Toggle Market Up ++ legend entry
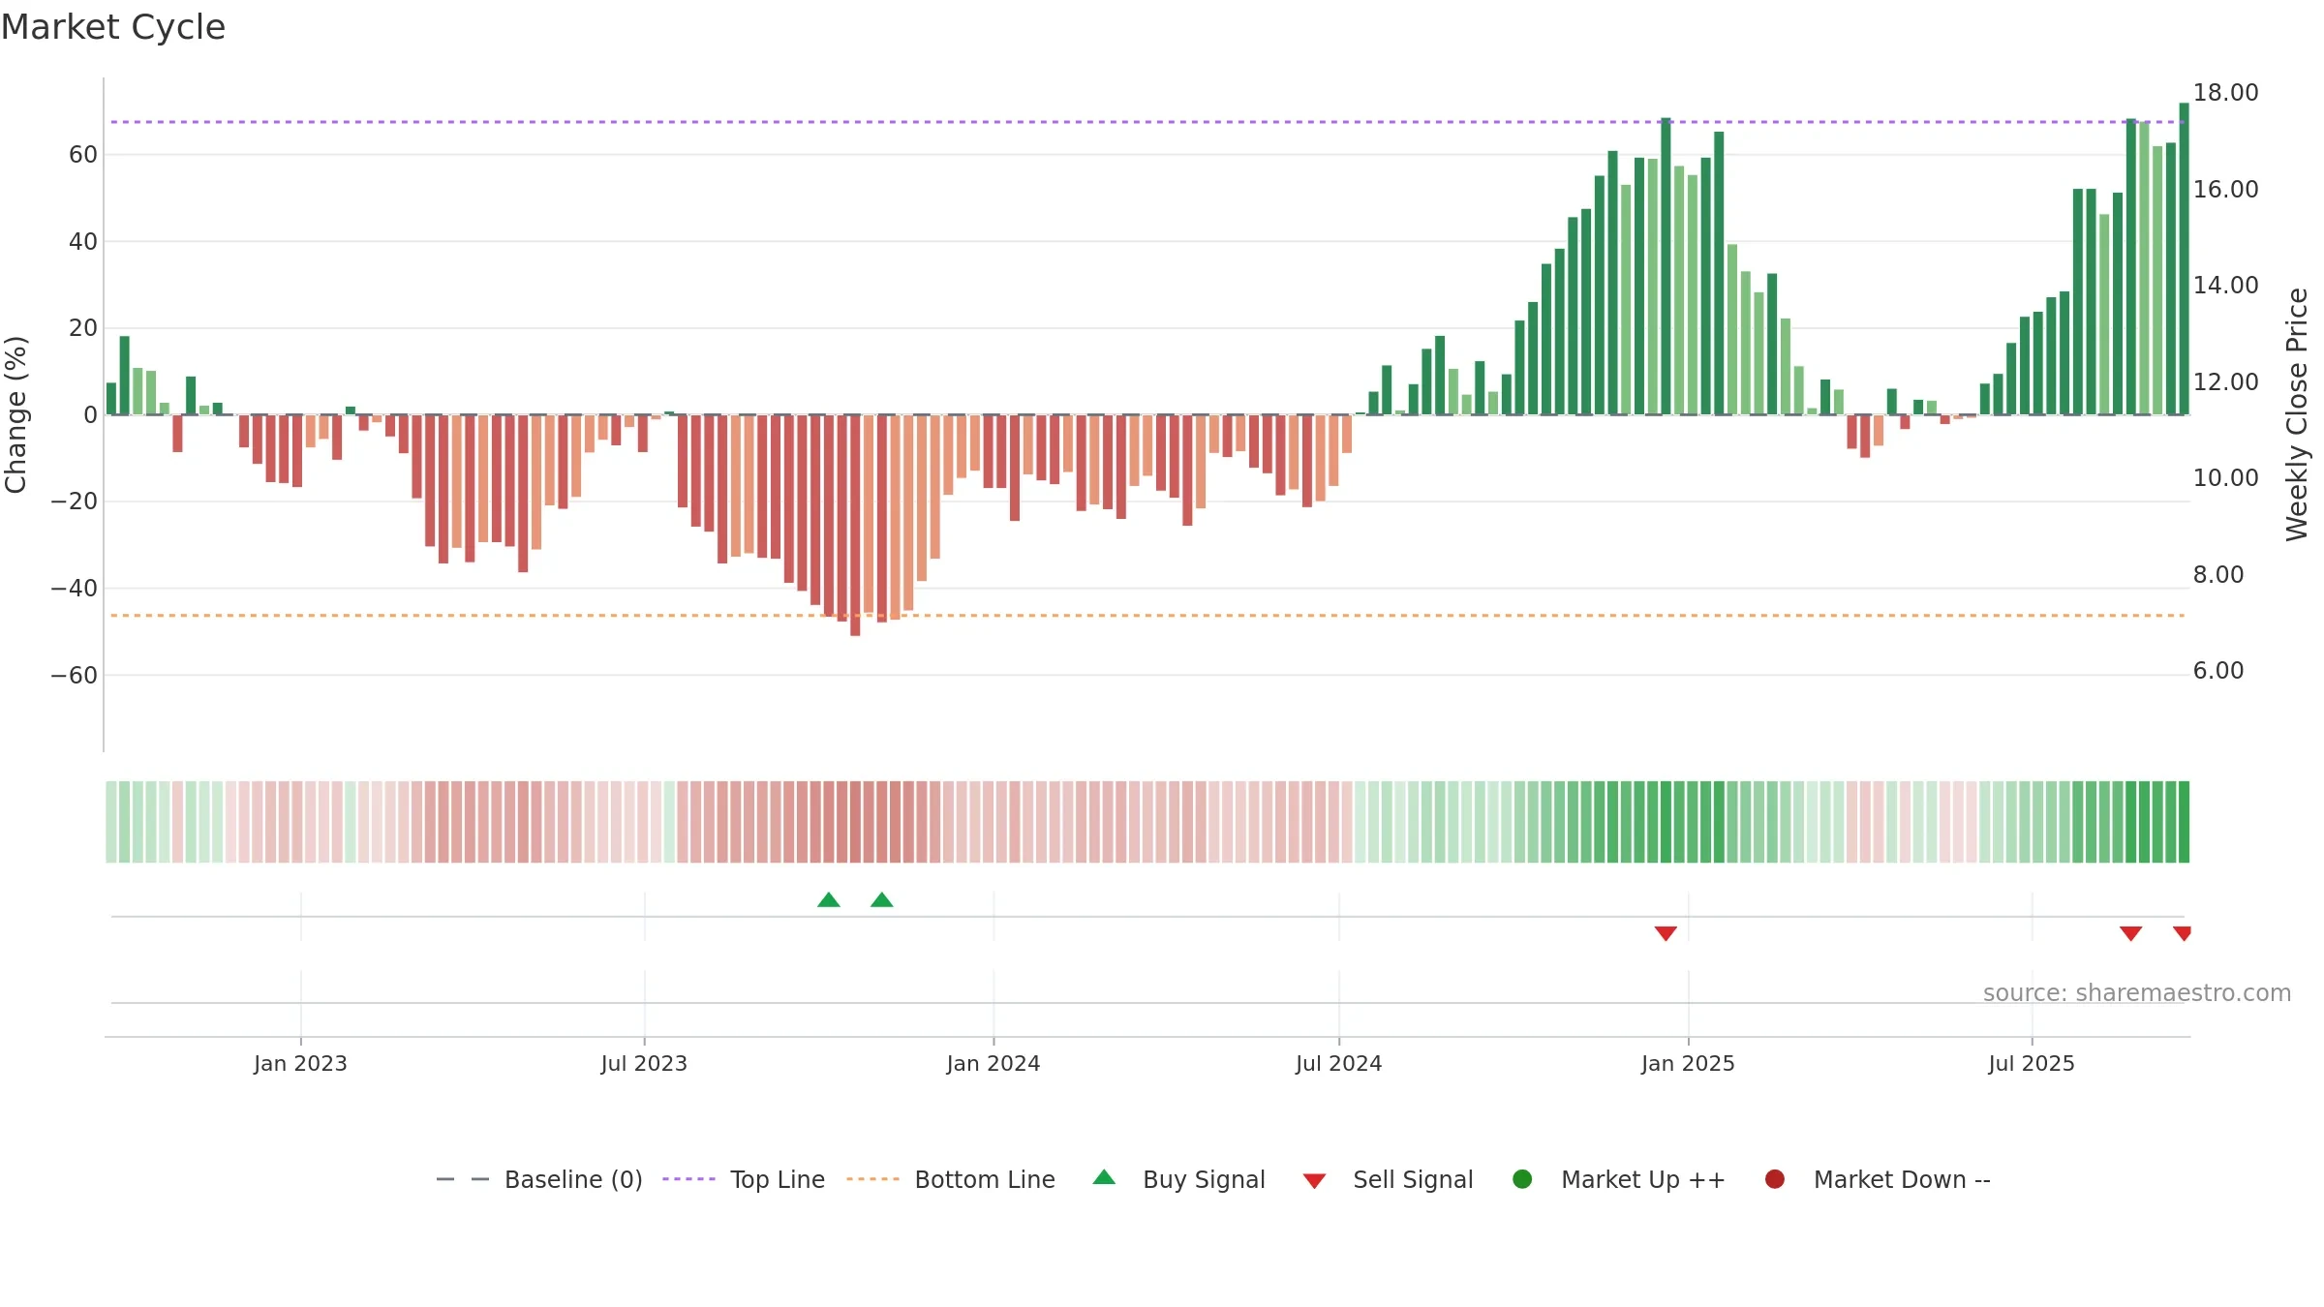Screen dimensions: 2324x1307 click(x=1619, y=1180)
